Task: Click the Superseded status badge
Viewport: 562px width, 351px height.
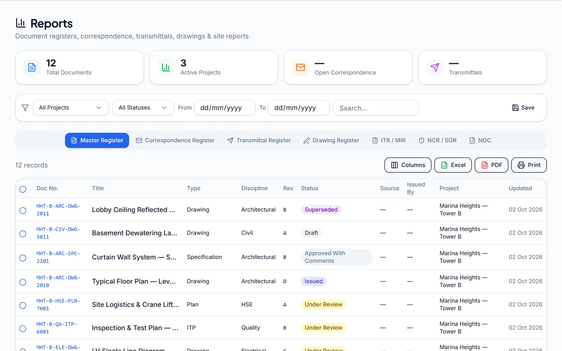Action: point(321,210)
